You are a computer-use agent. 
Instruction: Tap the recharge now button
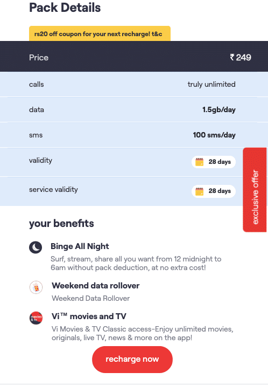[132, 360]
